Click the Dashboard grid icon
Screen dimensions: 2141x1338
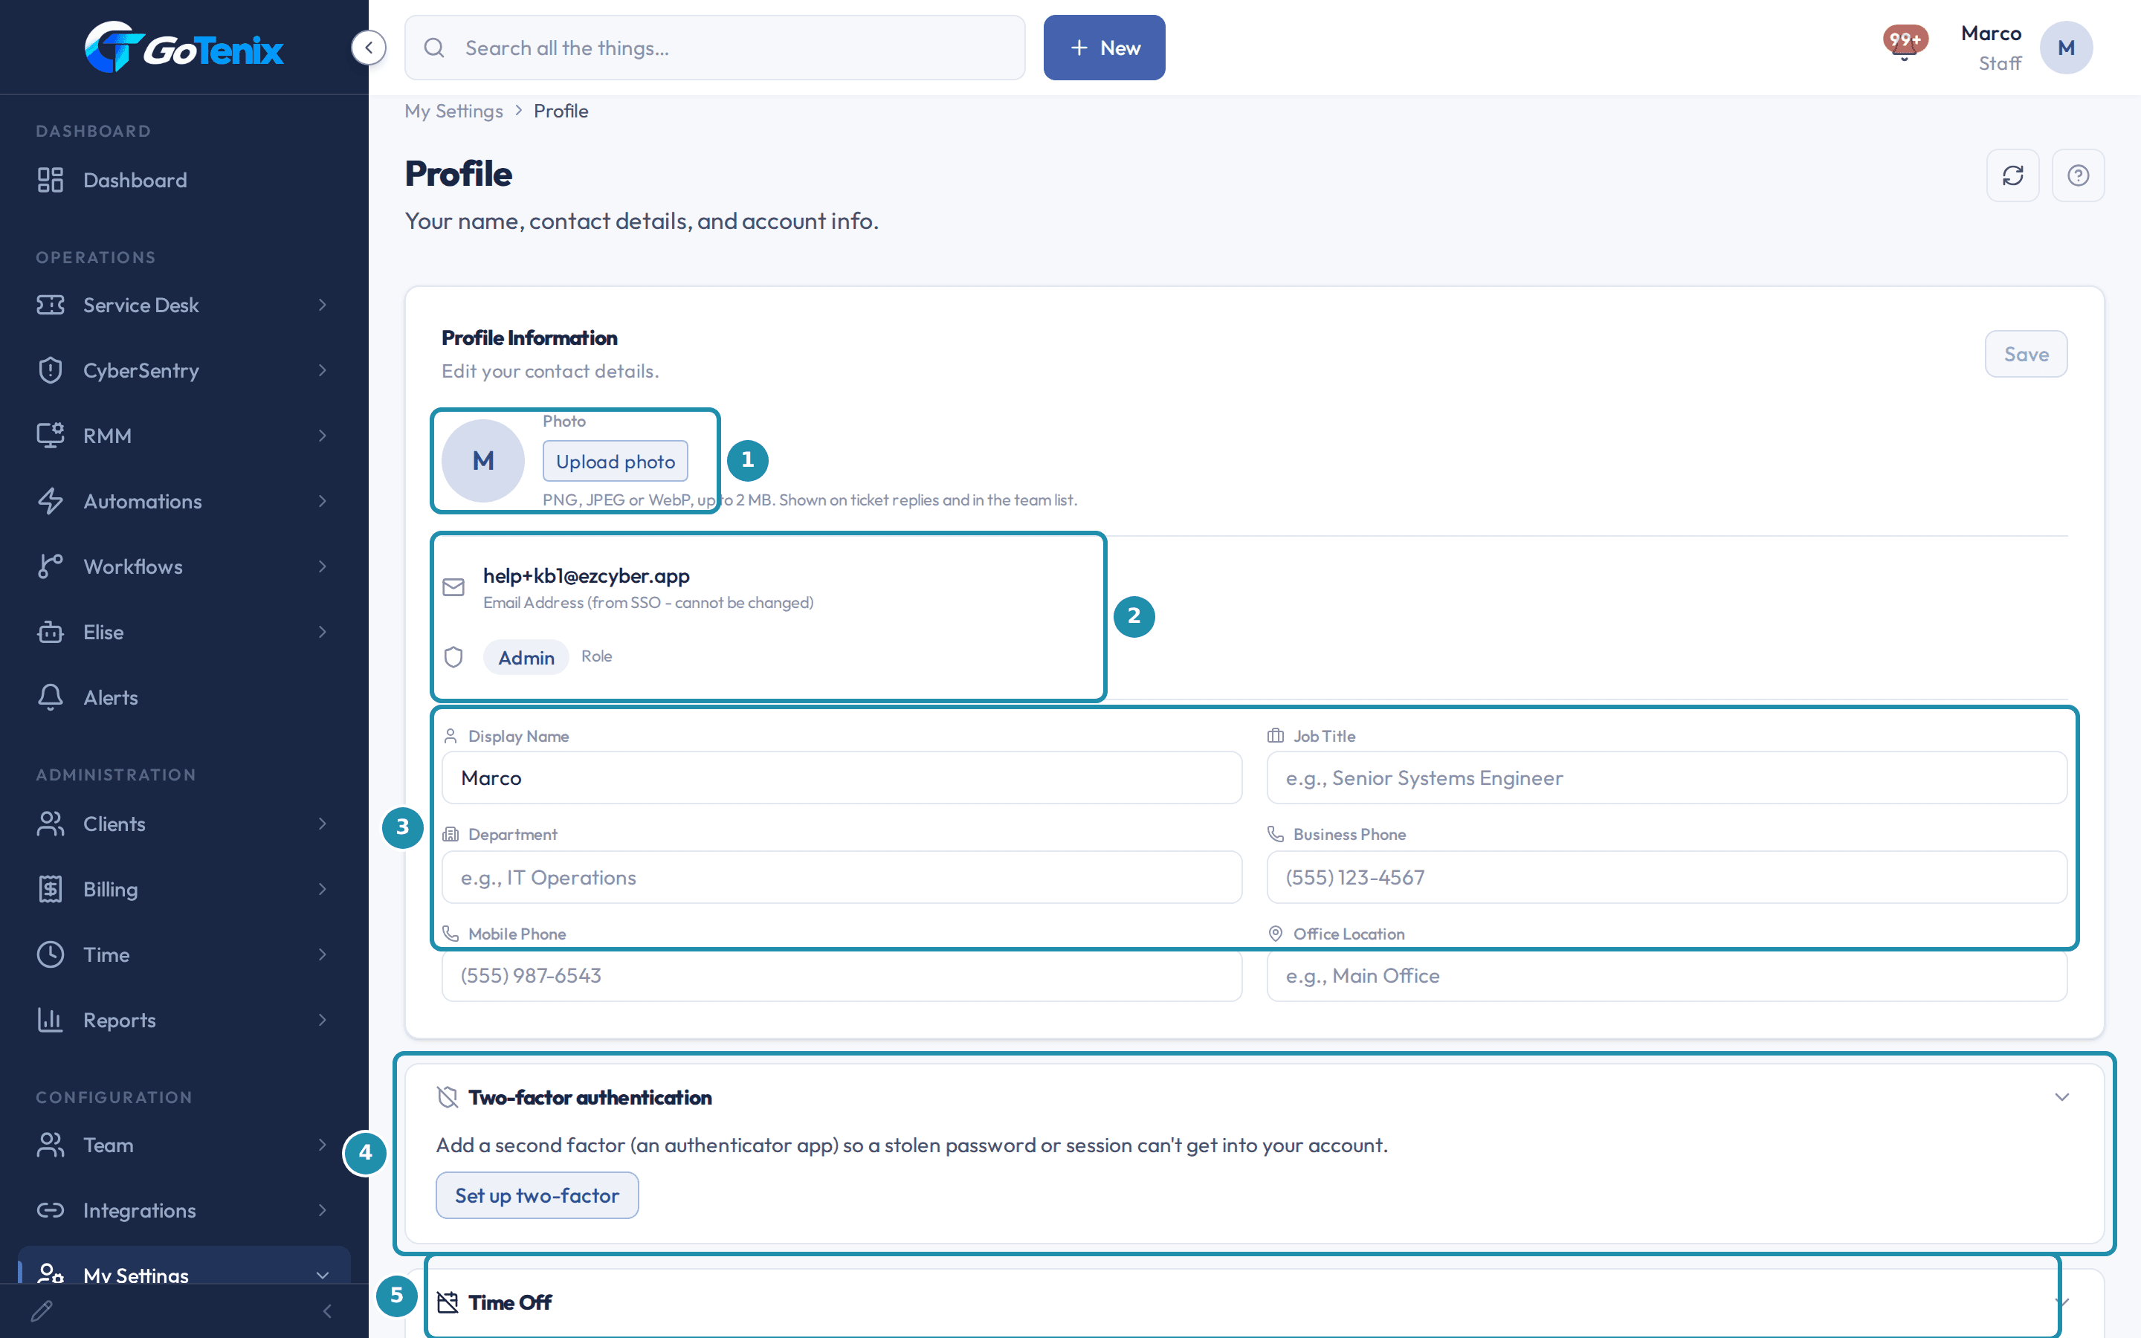[51, 180]
